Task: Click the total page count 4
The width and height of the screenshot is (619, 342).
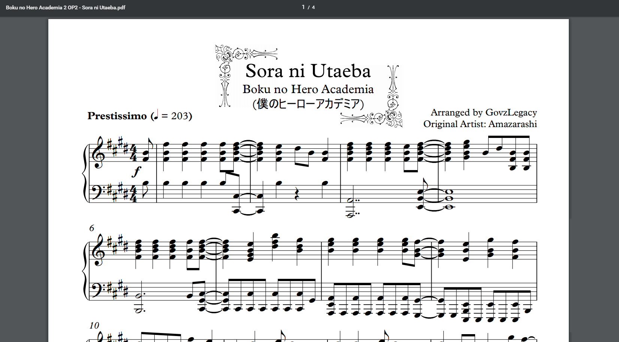Action: [x=313, y=7]
